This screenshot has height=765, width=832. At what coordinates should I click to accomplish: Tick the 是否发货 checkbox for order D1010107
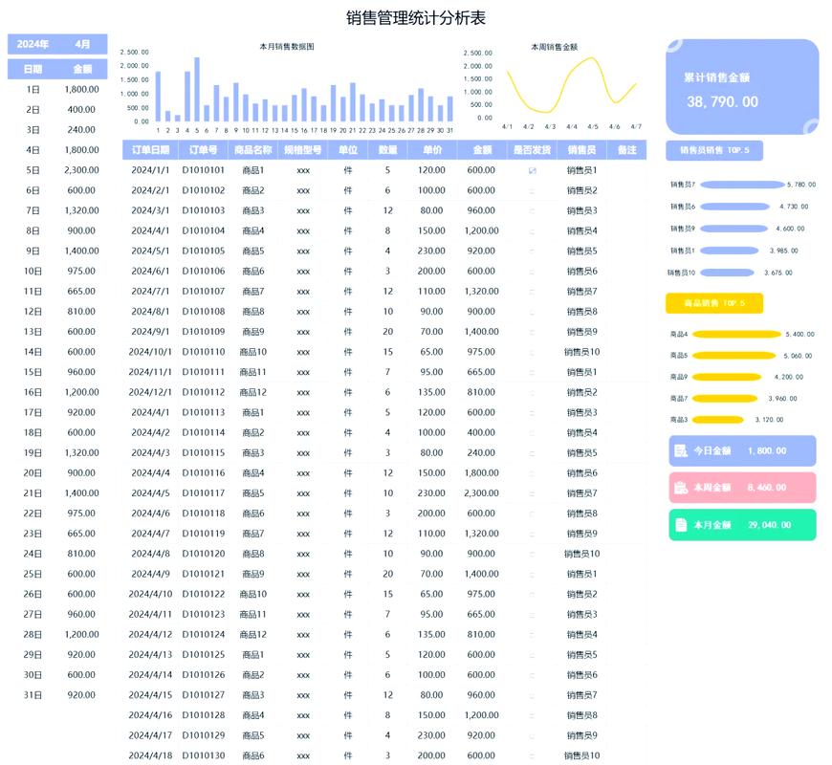pos(533,292)
